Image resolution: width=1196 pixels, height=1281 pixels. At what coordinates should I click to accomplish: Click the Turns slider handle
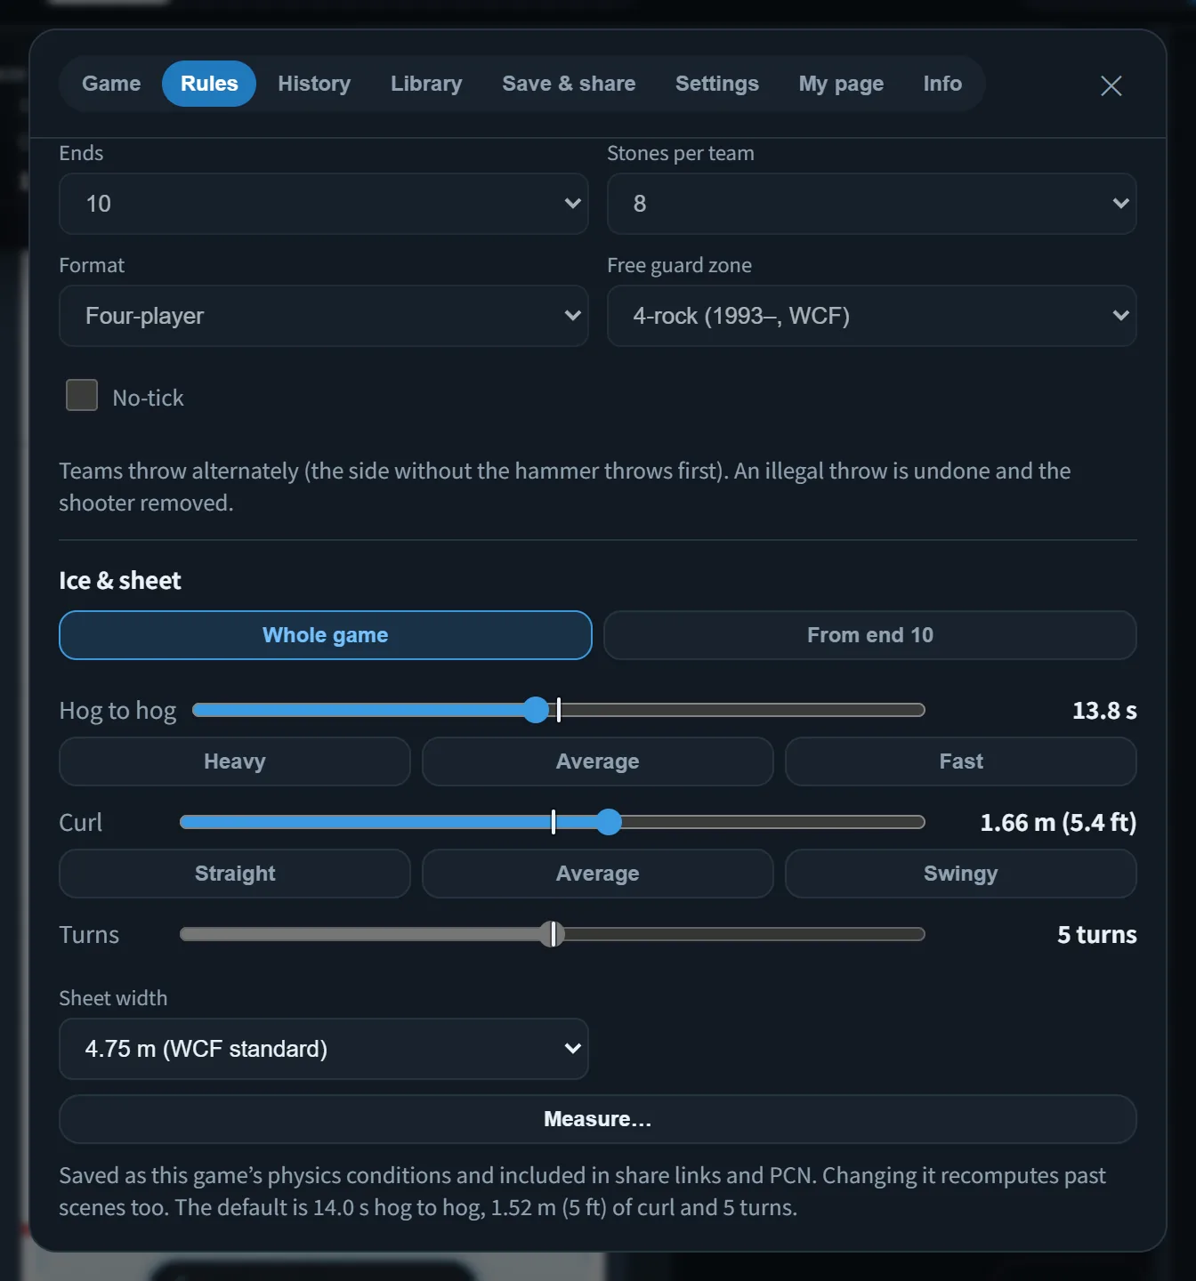click(553, 934)
